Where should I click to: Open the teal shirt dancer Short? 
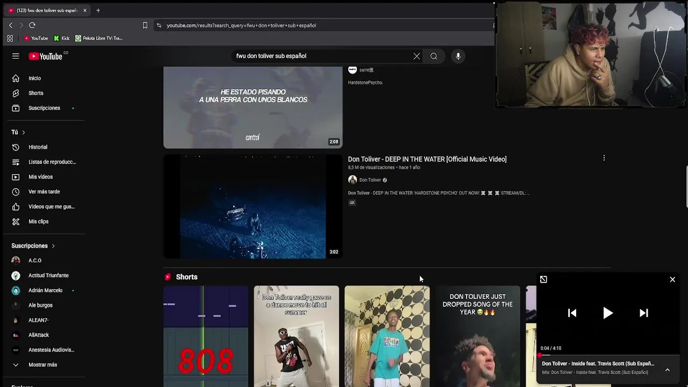click(387, 336)
